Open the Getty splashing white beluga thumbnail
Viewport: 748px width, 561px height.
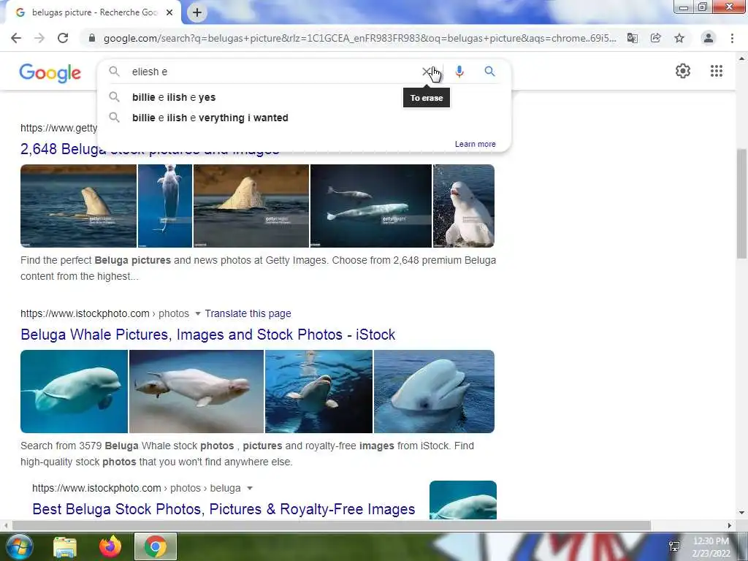tap(464, 206)
